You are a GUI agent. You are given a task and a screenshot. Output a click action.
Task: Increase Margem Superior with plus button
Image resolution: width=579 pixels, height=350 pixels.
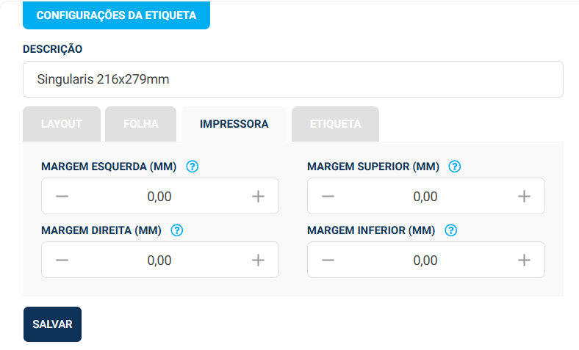pos(524,197)
